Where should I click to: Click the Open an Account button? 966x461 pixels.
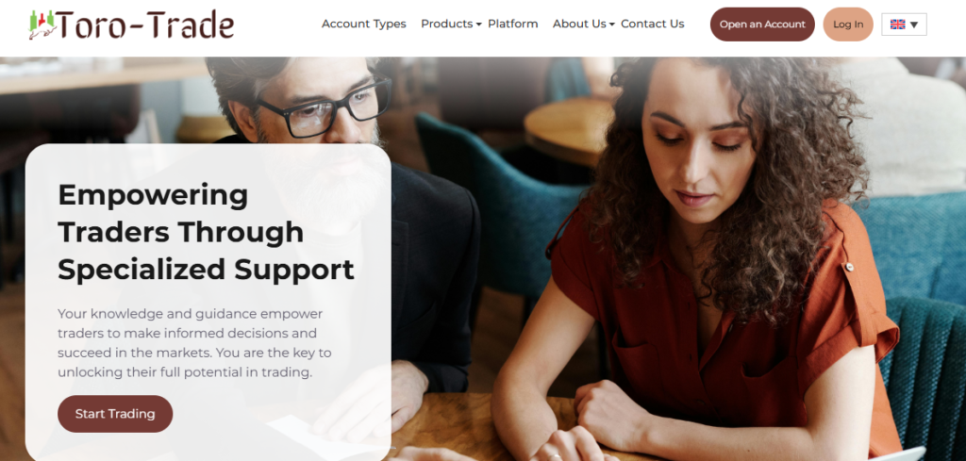point(762,25)
